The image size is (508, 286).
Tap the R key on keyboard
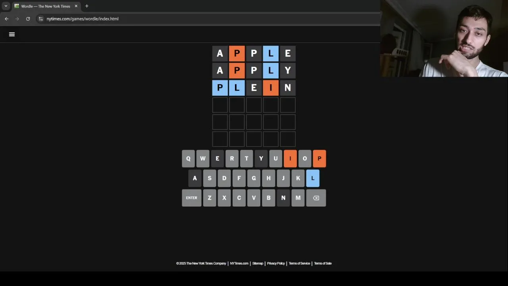pyautogui.click(x=232, y=158)
